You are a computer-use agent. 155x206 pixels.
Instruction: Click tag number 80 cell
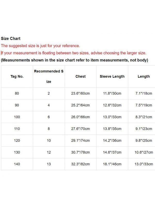[17, 93]
